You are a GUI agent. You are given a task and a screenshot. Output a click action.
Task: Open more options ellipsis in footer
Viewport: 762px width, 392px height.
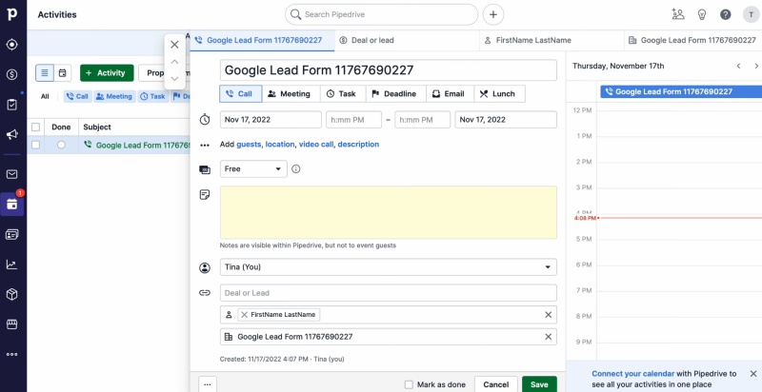[x=208, y=384]
